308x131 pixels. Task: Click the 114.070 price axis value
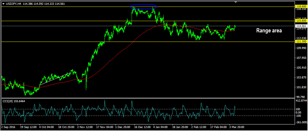301,29
